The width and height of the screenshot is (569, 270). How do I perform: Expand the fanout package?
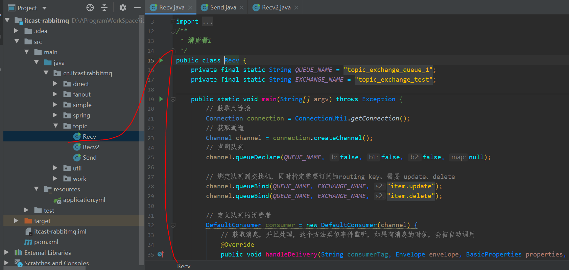click(x=55, y=94)
